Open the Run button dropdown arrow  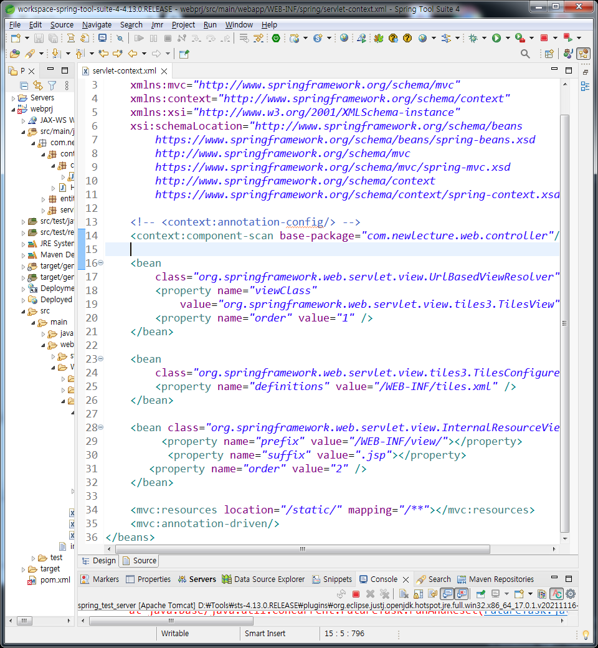(508, 39)
